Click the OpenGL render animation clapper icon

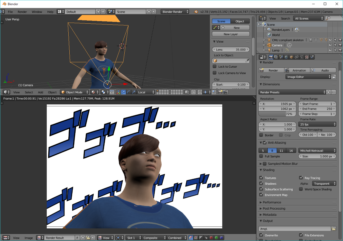pos(225,92)
